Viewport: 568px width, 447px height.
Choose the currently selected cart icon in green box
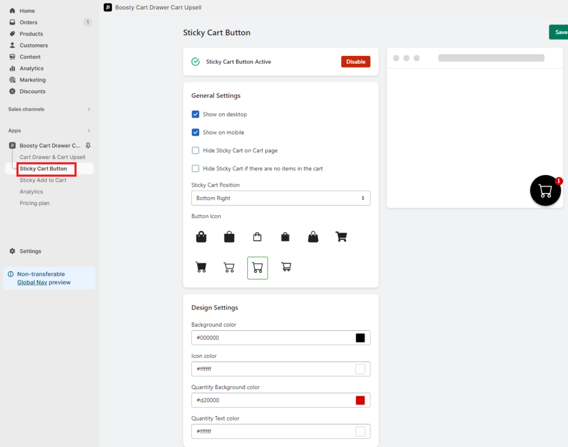[257, 267]
